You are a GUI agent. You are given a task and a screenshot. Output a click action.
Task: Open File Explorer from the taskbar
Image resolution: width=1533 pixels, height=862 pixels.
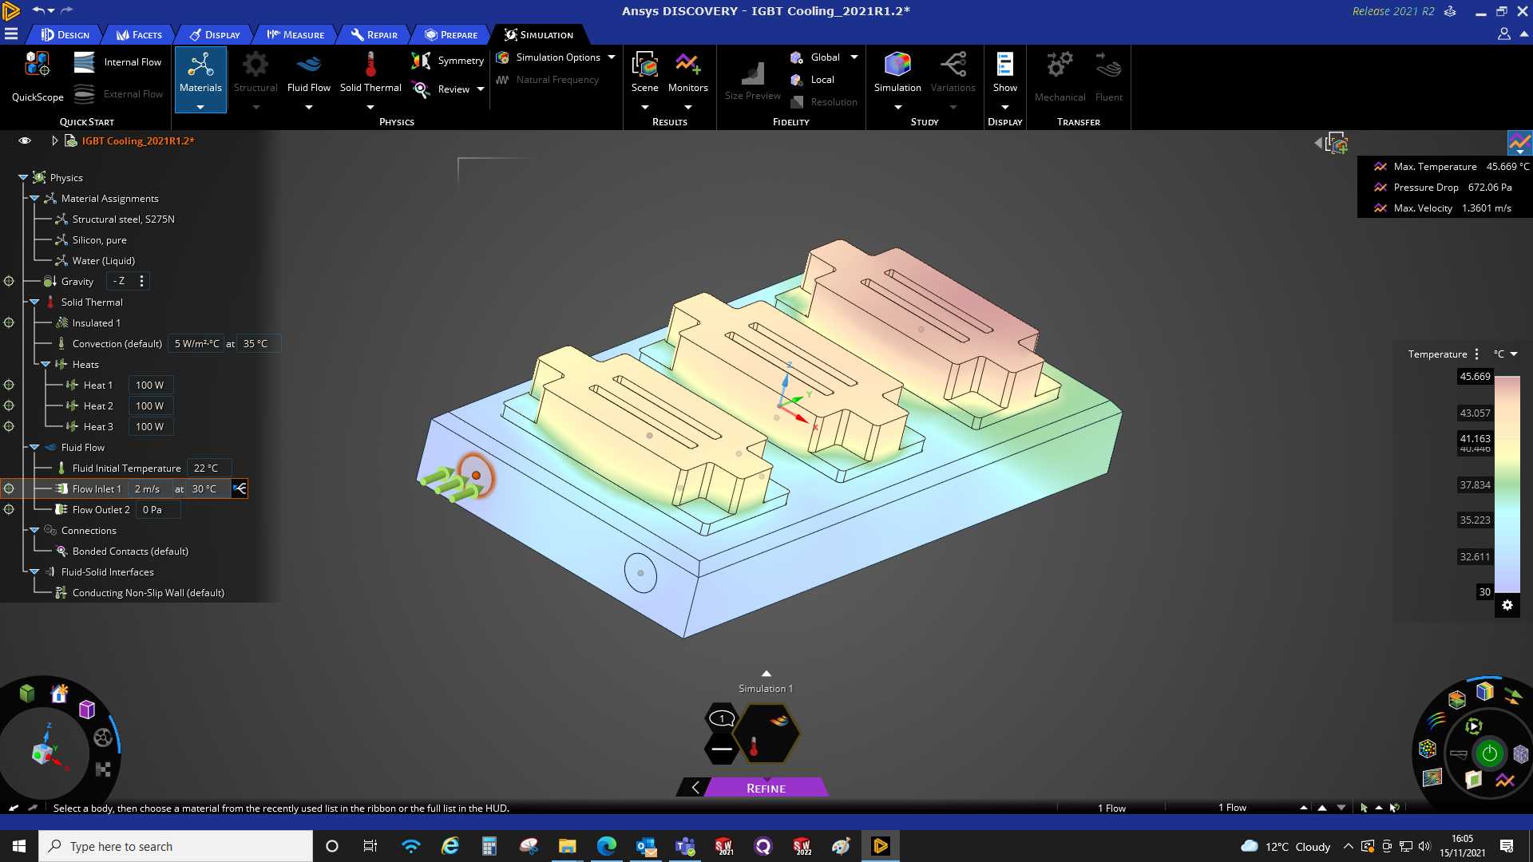tap(567, 846)
